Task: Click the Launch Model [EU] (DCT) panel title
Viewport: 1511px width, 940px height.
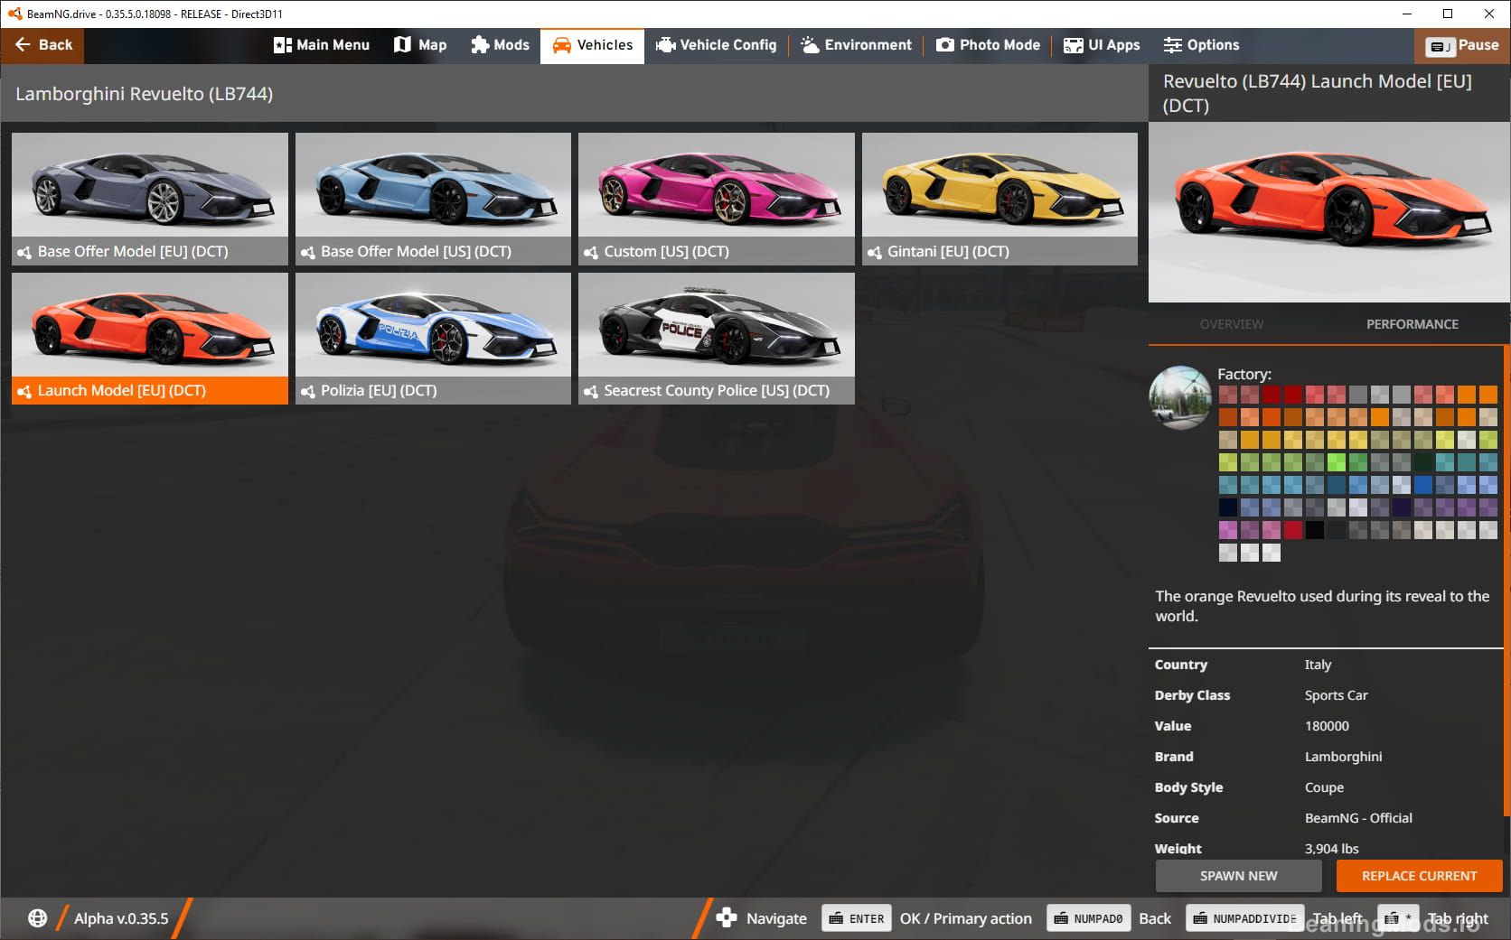Action: (x=1318, y=93)
